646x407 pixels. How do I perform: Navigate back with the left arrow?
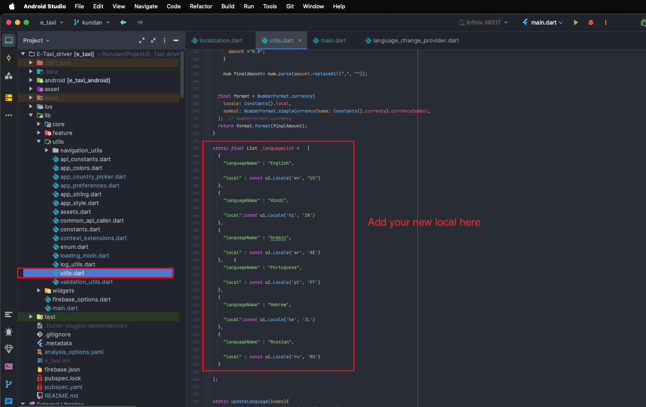[123, 22]
